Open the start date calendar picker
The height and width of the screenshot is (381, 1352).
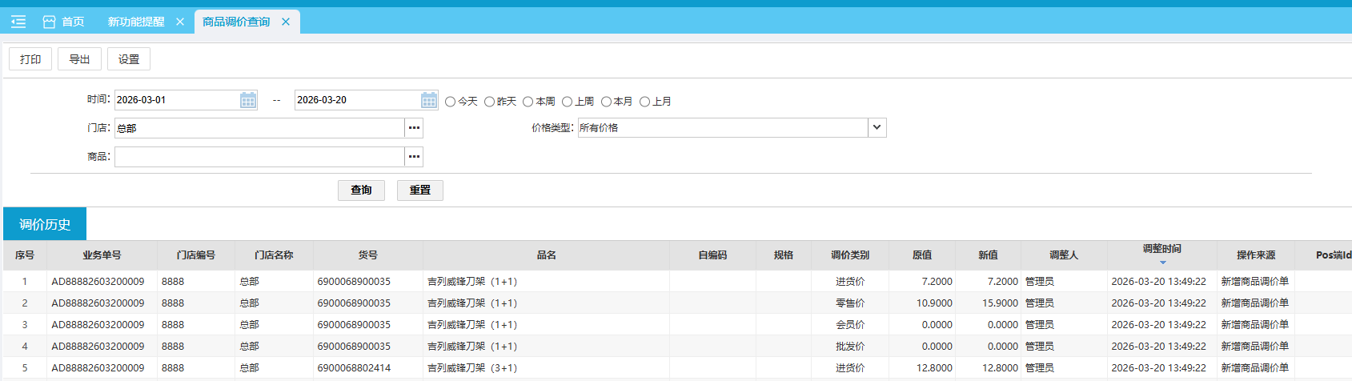248,100
